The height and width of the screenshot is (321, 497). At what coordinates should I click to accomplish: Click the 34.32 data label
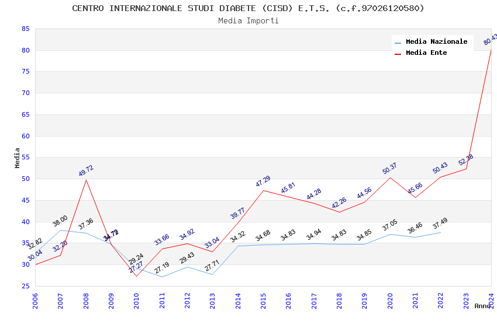tap(238, 236)
